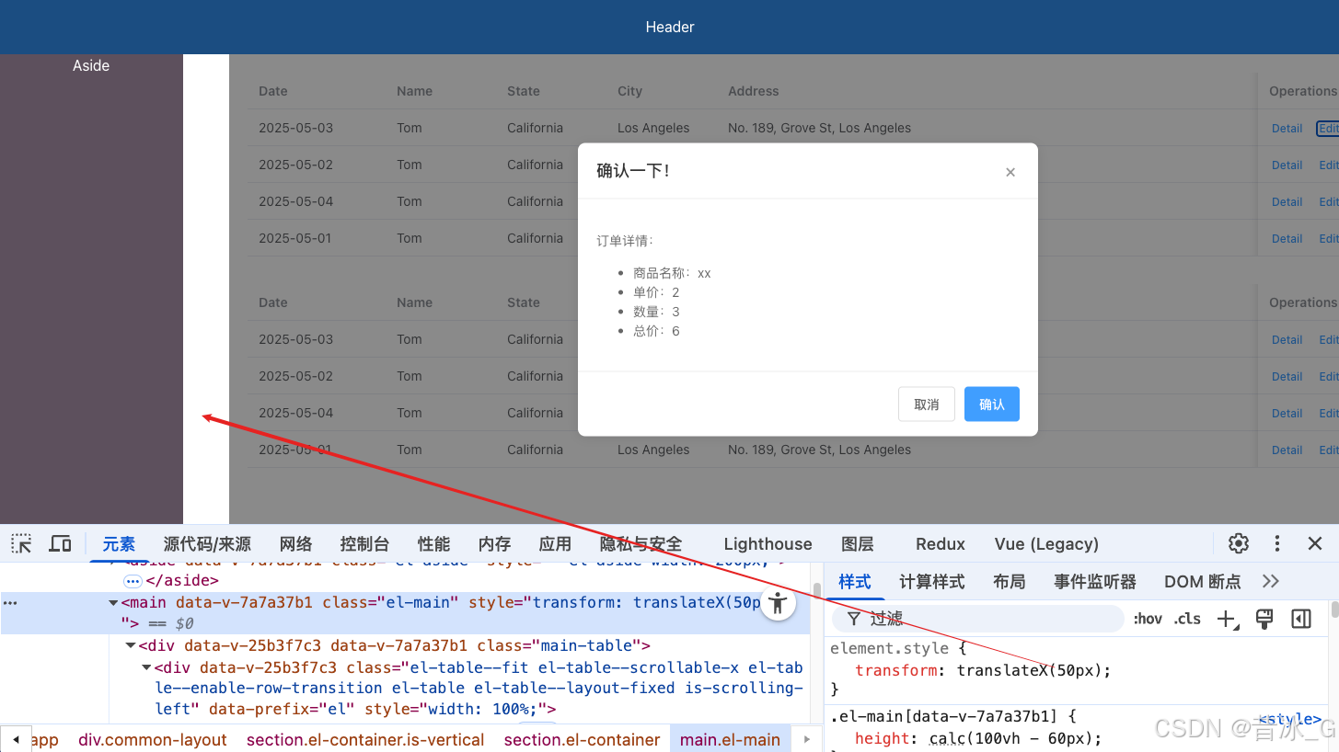Viewport: 1339px width, 752px height.
Task: Select main.el-main in the breadcrumb
Action: click(730, 740)
